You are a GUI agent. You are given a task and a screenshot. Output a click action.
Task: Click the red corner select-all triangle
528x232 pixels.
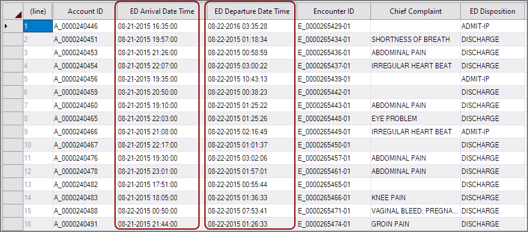tap(18, 14)
